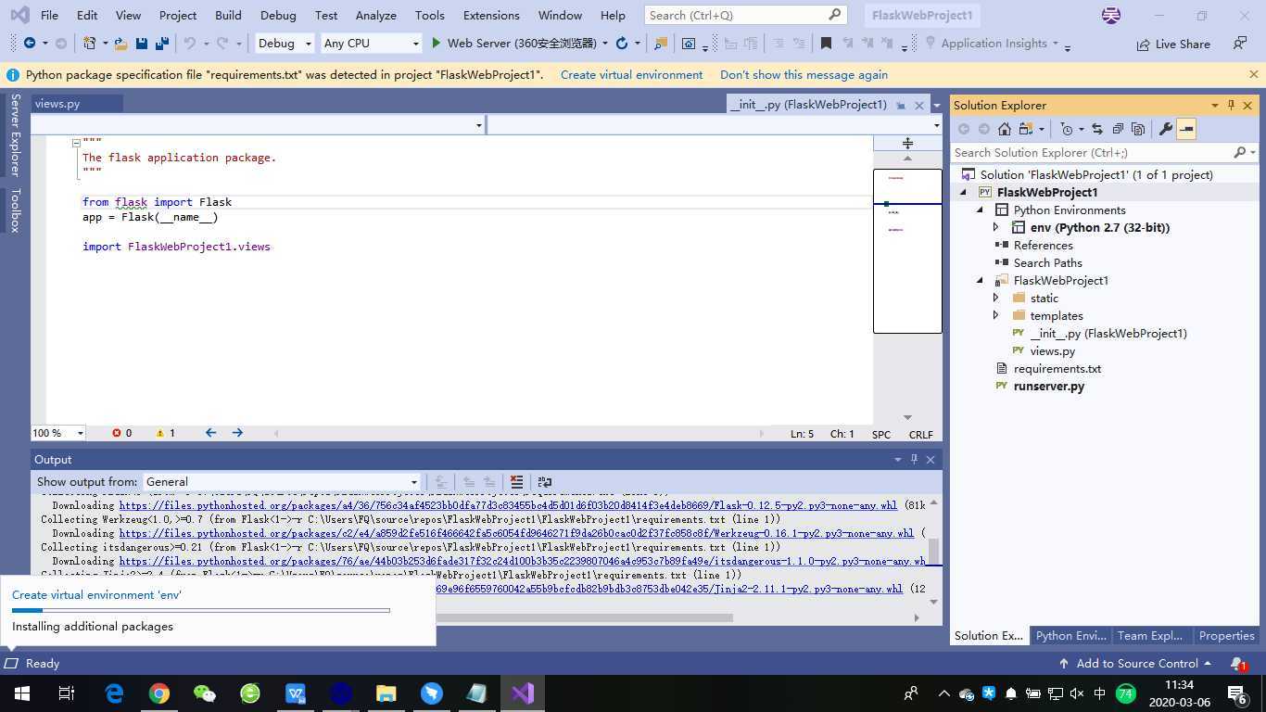Image resolution: width=1266 pixels, height=712 pixels.
Task: Toggle auto-hide pin on Solution Explorer
Action: click(1231, 105)
